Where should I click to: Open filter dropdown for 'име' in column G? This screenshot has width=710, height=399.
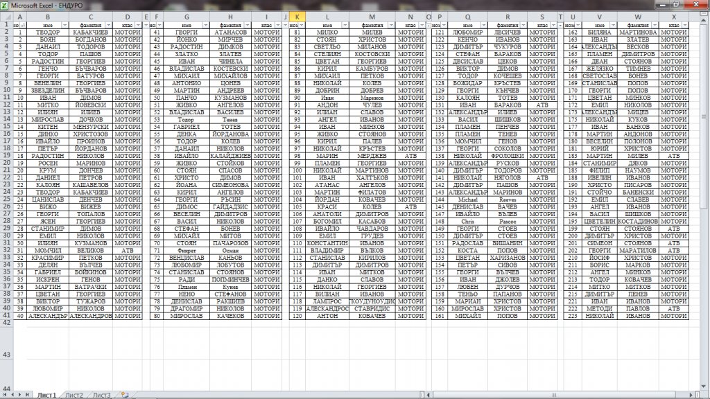205,25
